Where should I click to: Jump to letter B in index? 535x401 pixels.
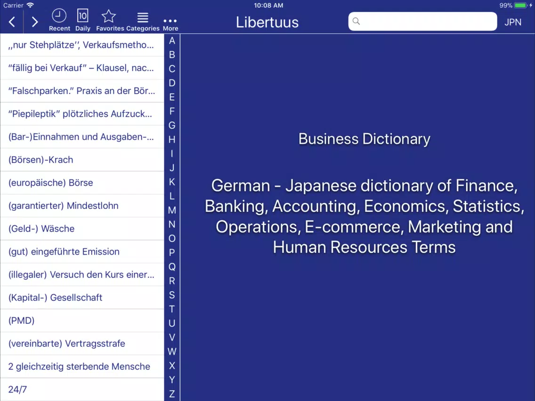tap(172, 55)
